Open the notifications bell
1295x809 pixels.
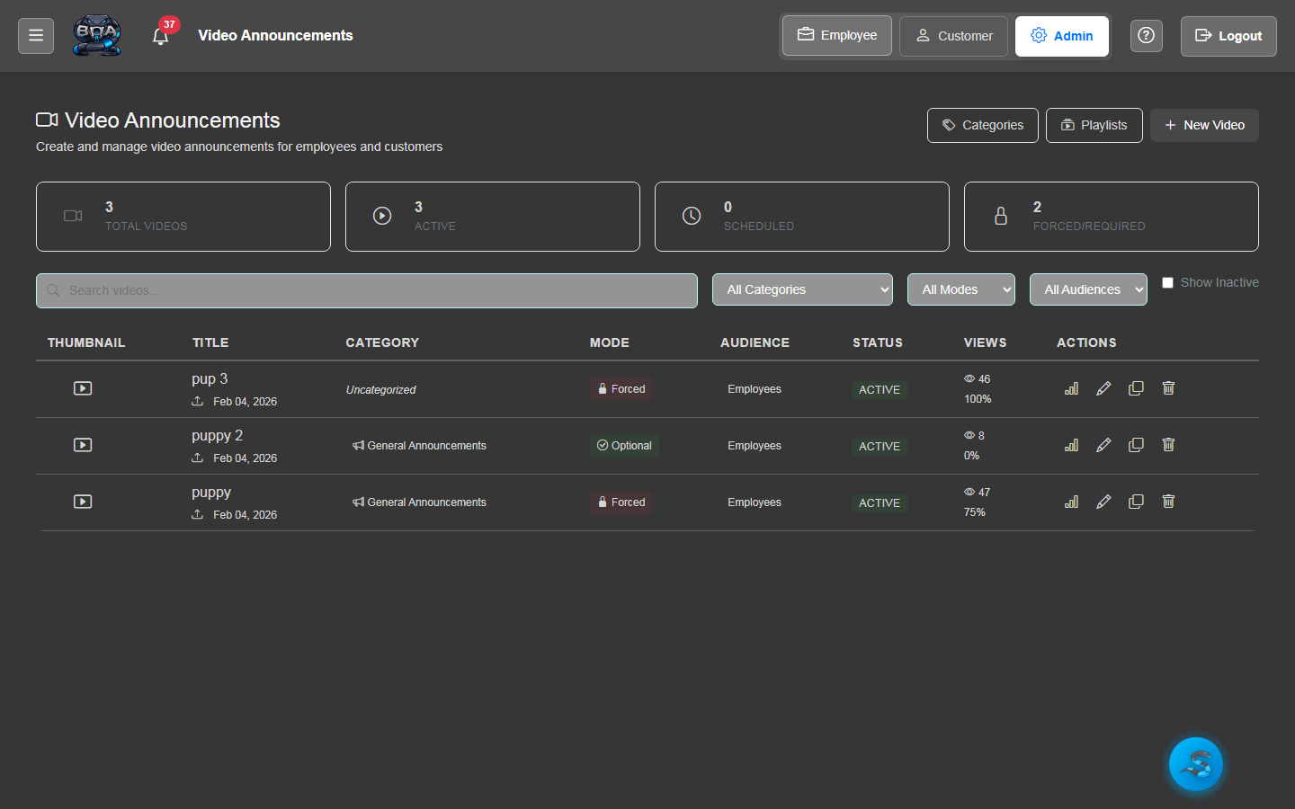click(161, 36)
